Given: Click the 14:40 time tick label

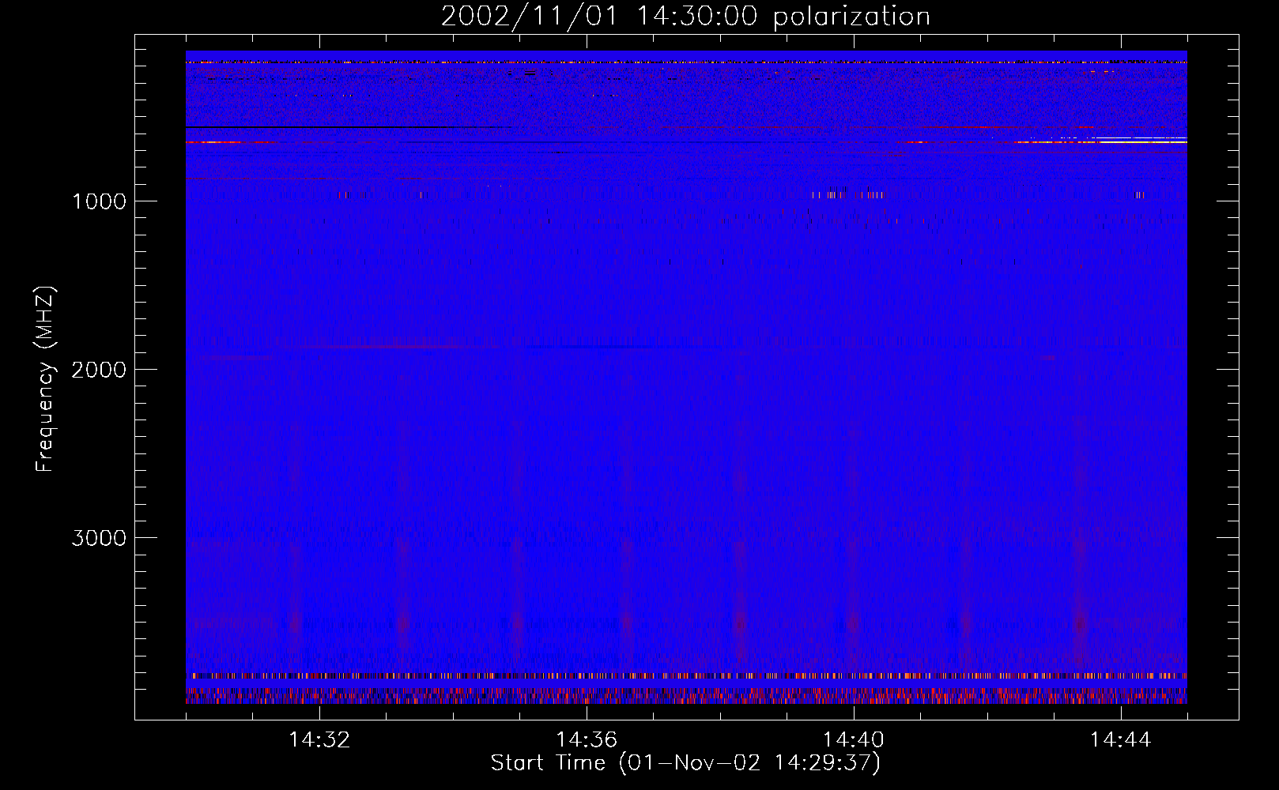Looking at the screenshot, I should click(854, 740).
